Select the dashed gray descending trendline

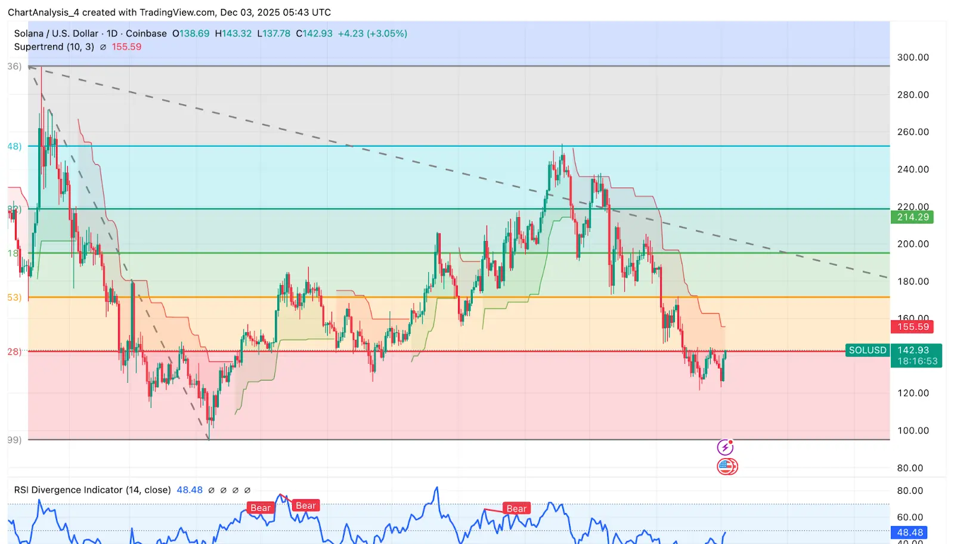tap(459, 172)
